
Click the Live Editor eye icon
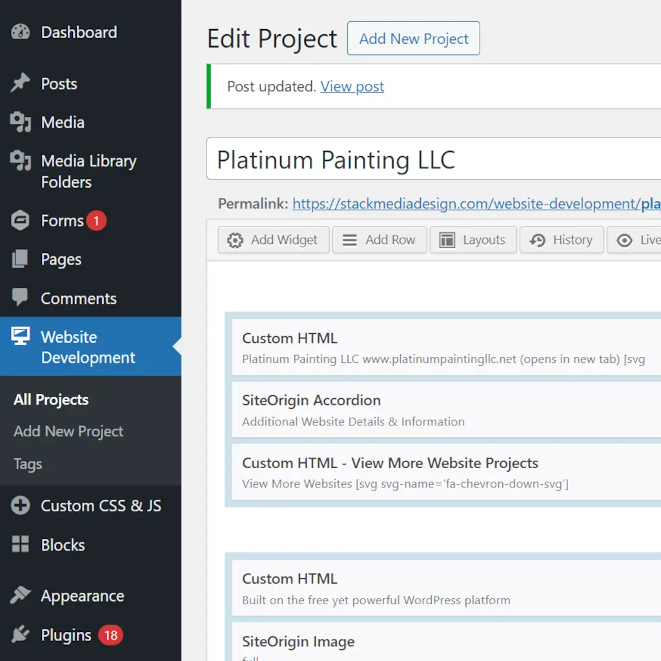[x=624, y=240]
